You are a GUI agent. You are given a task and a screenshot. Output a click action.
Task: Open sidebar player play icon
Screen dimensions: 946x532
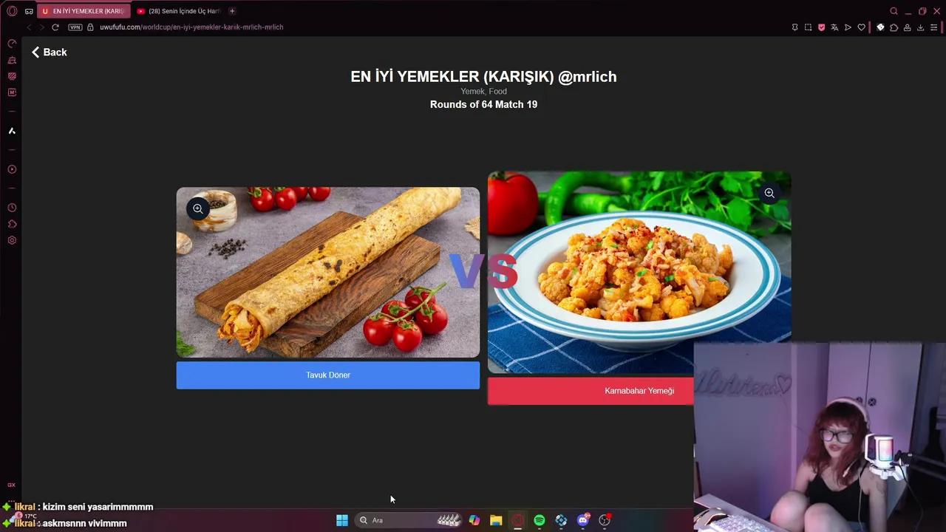tap(12, 169)
